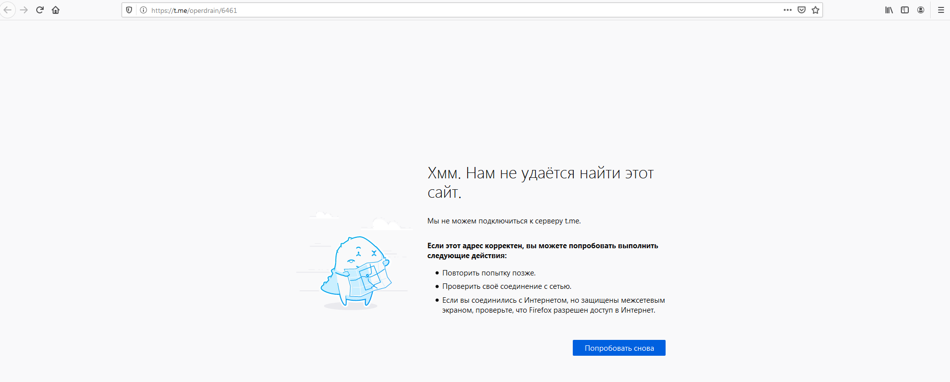Open the page actions three-dot menu
This screenshot has width=950, height=382.
[787, 10]
